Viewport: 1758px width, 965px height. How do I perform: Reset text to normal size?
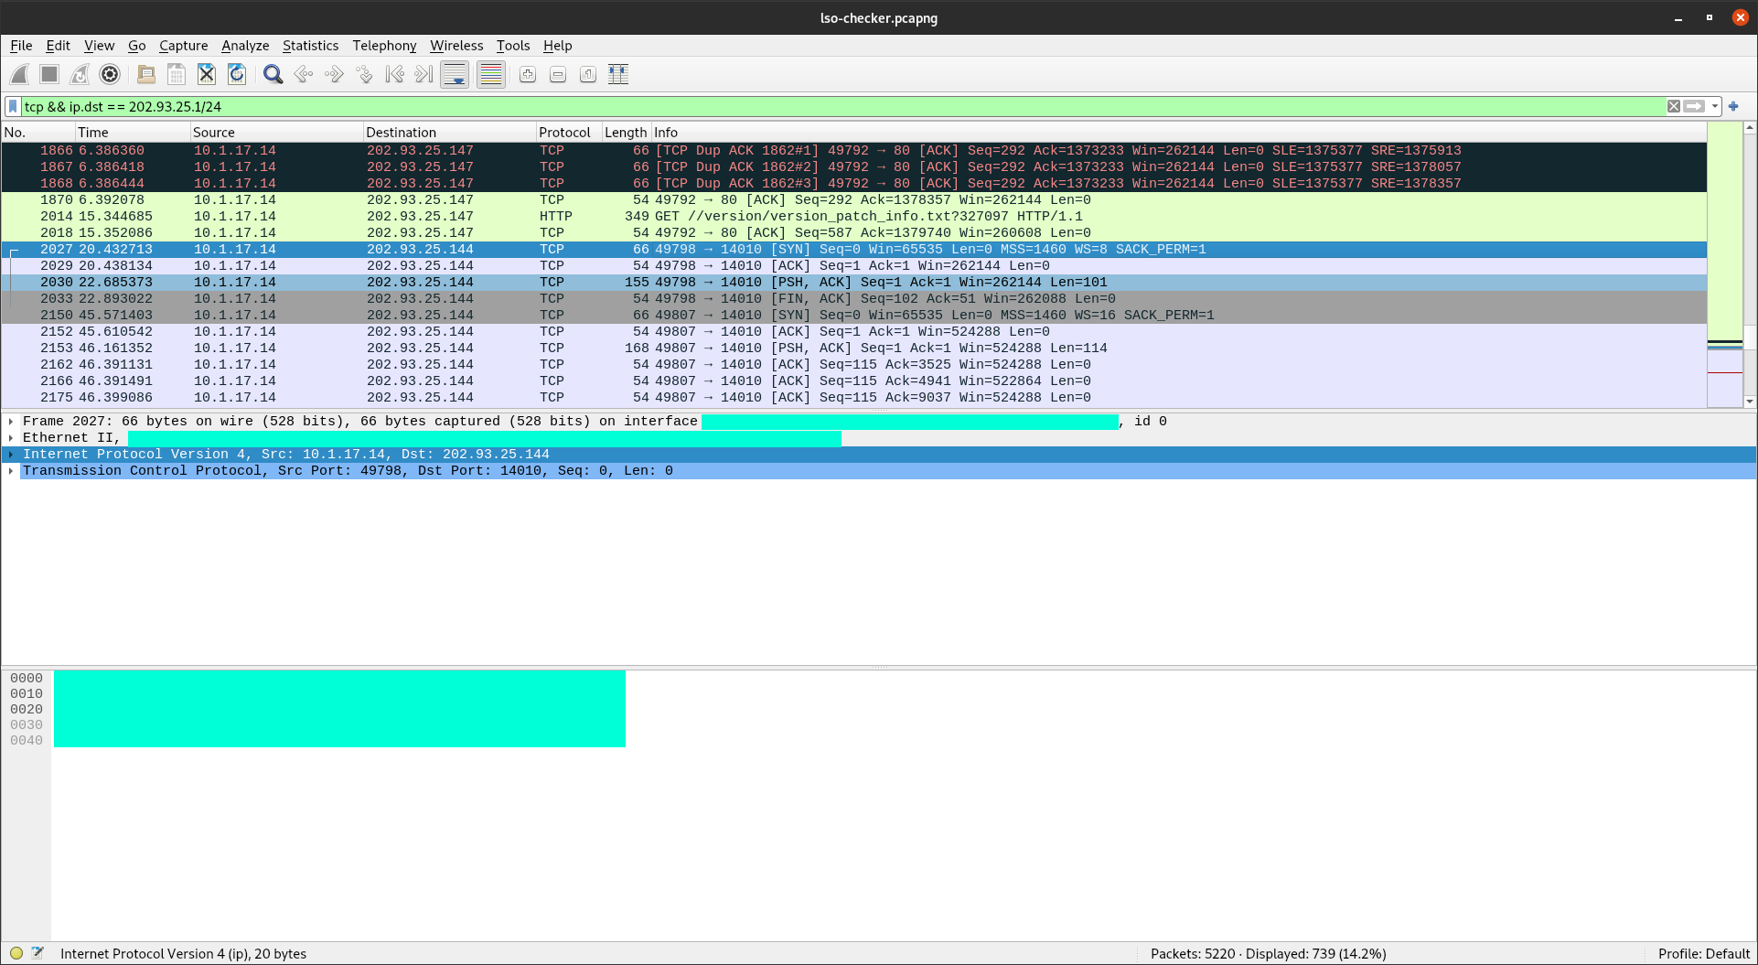click(x=588, y=75)
